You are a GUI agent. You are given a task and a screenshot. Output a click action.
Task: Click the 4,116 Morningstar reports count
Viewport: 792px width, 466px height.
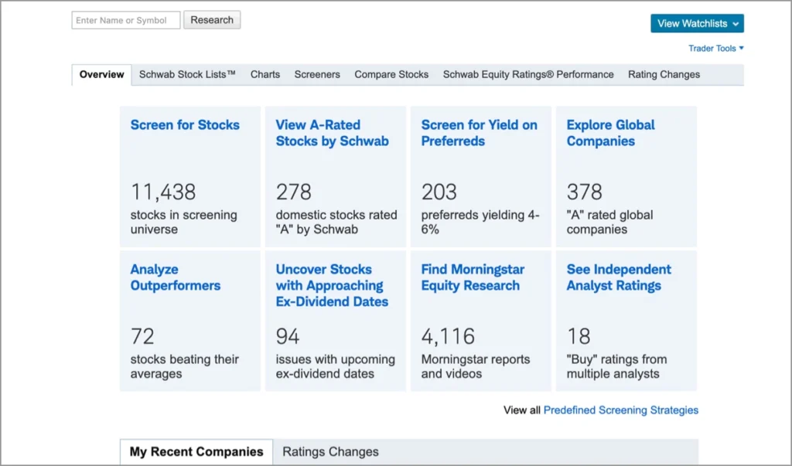coord(448,336)
